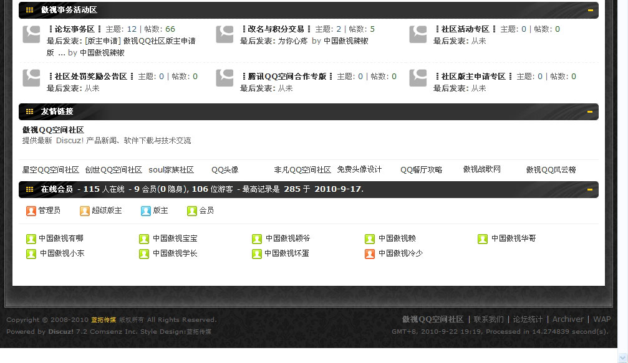
Task: View profile of 中国傲视学长
Action: click(175, 253)
